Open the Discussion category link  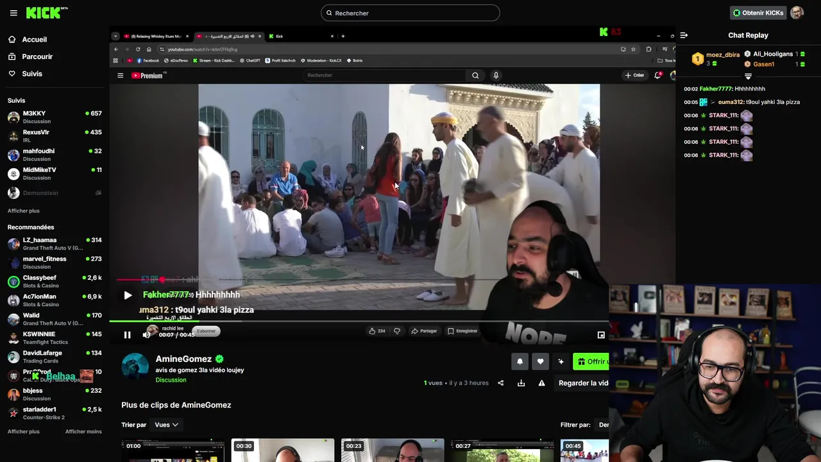[x=171, y=380]
